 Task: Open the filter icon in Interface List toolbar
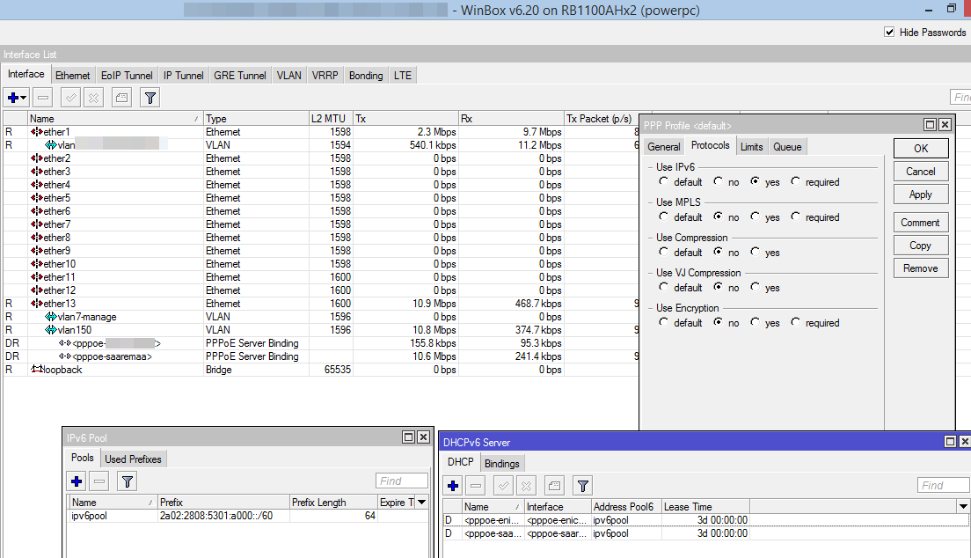(x=150, y=98)
